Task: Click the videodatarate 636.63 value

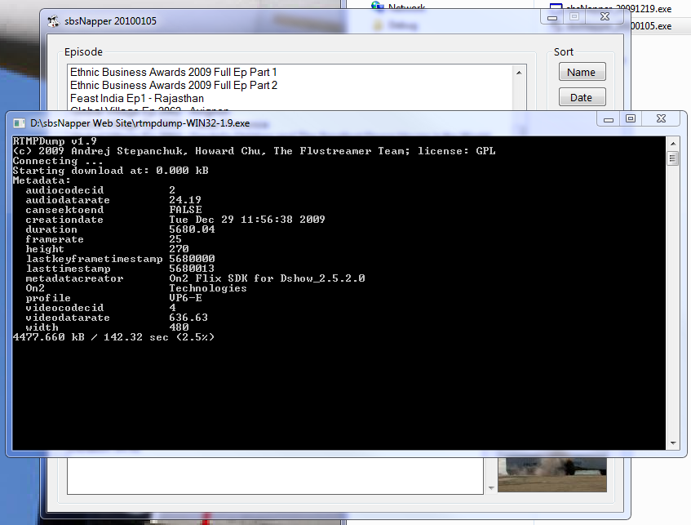Action: 188,318
